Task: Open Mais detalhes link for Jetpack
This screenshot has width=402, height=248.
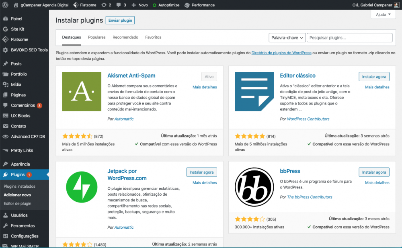Action: [x=205, y=182]
